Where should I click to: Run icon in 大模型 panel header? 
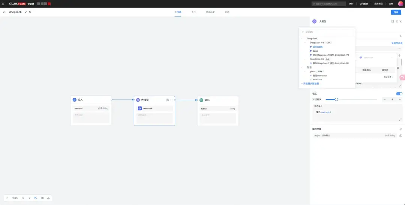click(x=397, y=21)
